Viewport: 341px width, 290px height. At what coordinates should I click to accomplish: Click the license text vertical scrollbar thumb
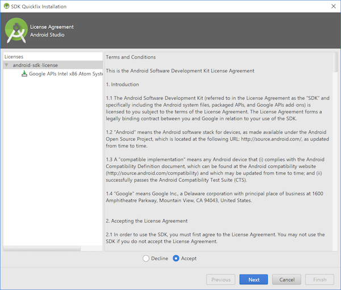[x=335, y=62]
